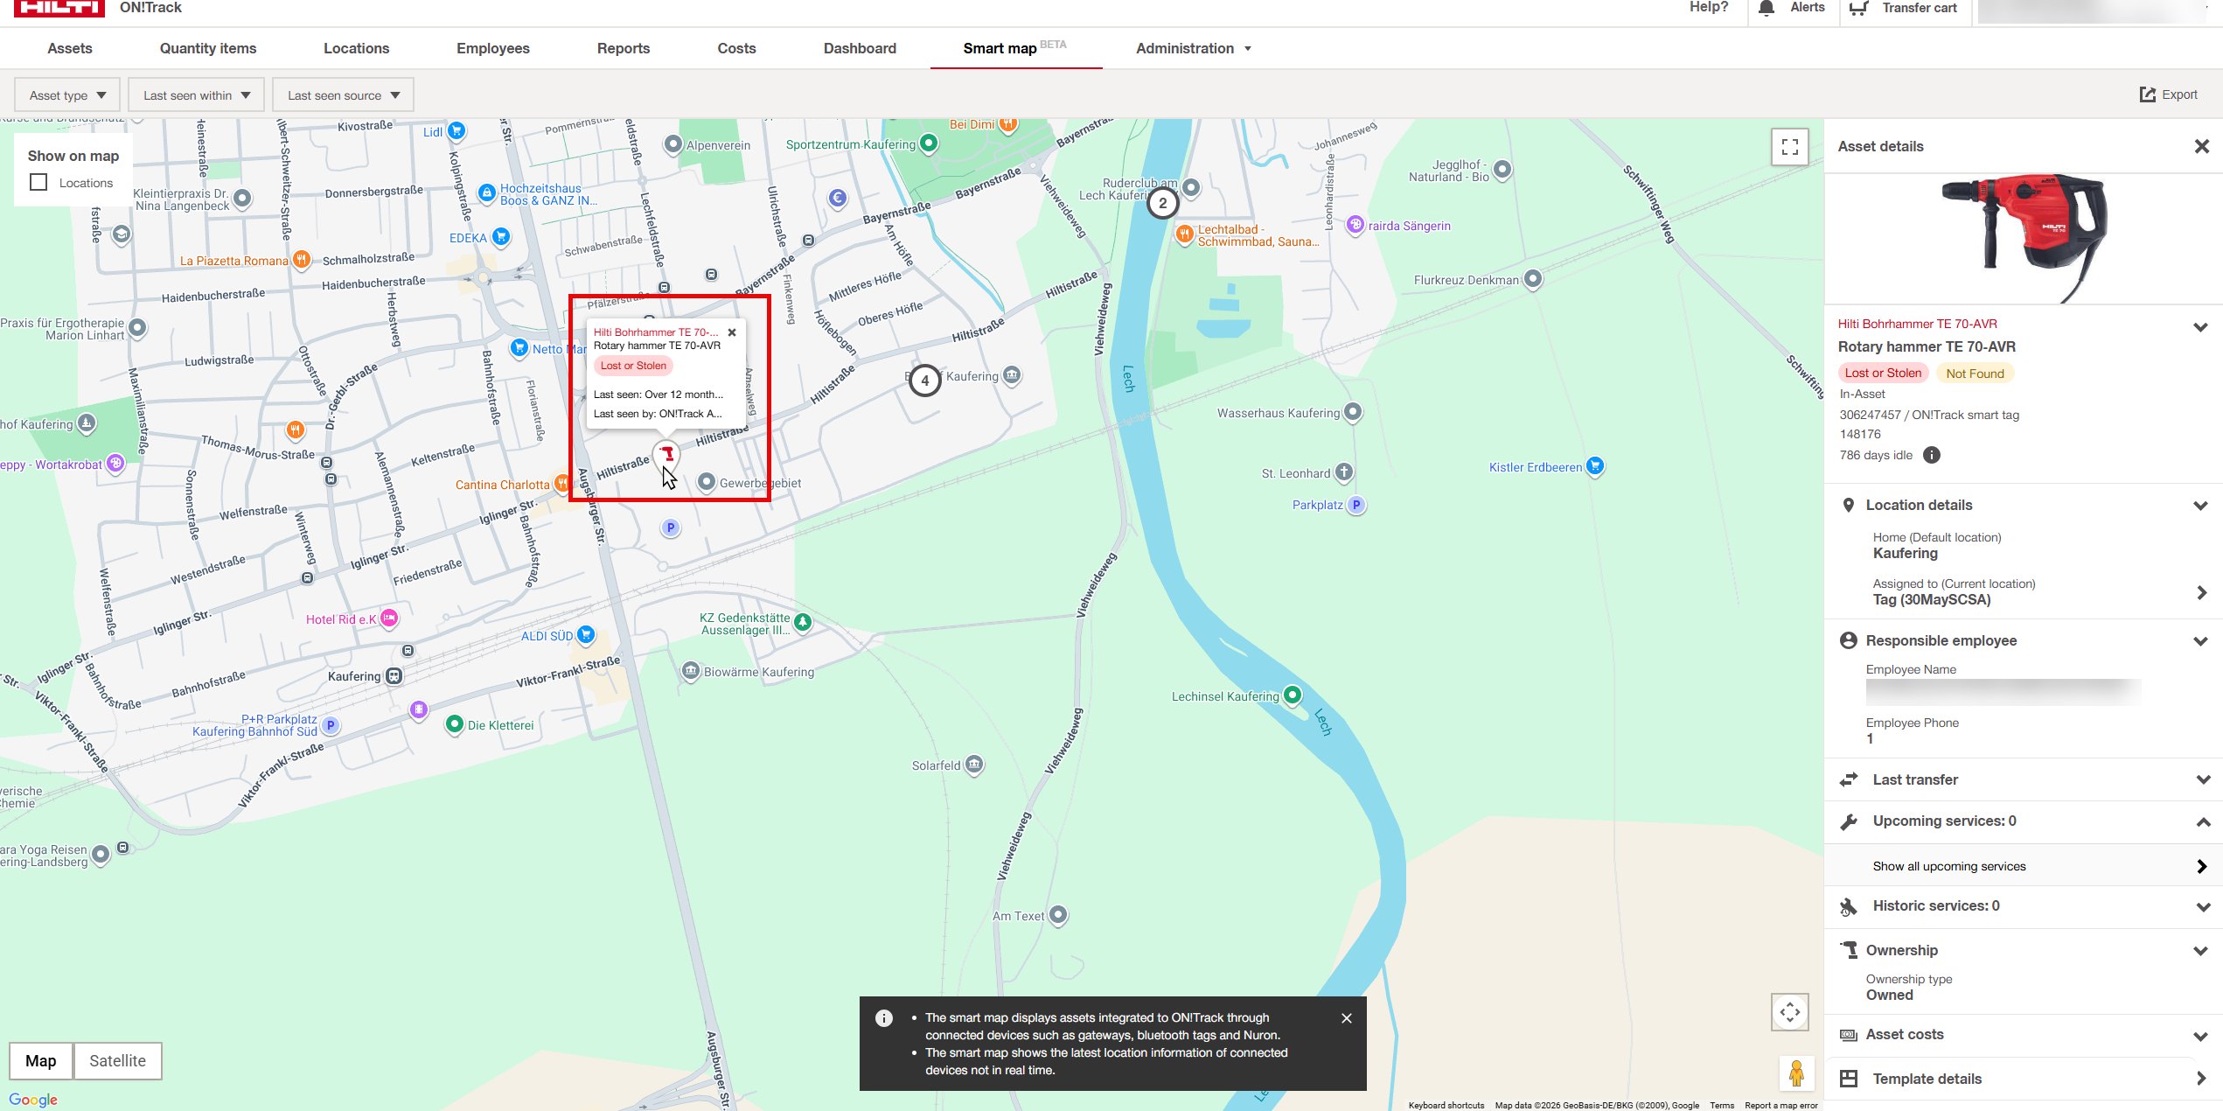The image size is (2223, 1111).
Task: Go to the Quantity items tab
Action: [208, 48]
